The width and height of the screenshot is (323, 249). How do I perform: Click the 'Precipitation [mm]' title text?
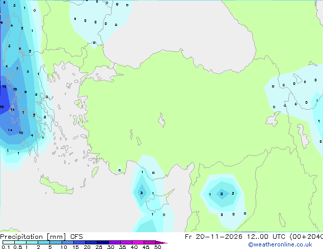coord(33,237)
